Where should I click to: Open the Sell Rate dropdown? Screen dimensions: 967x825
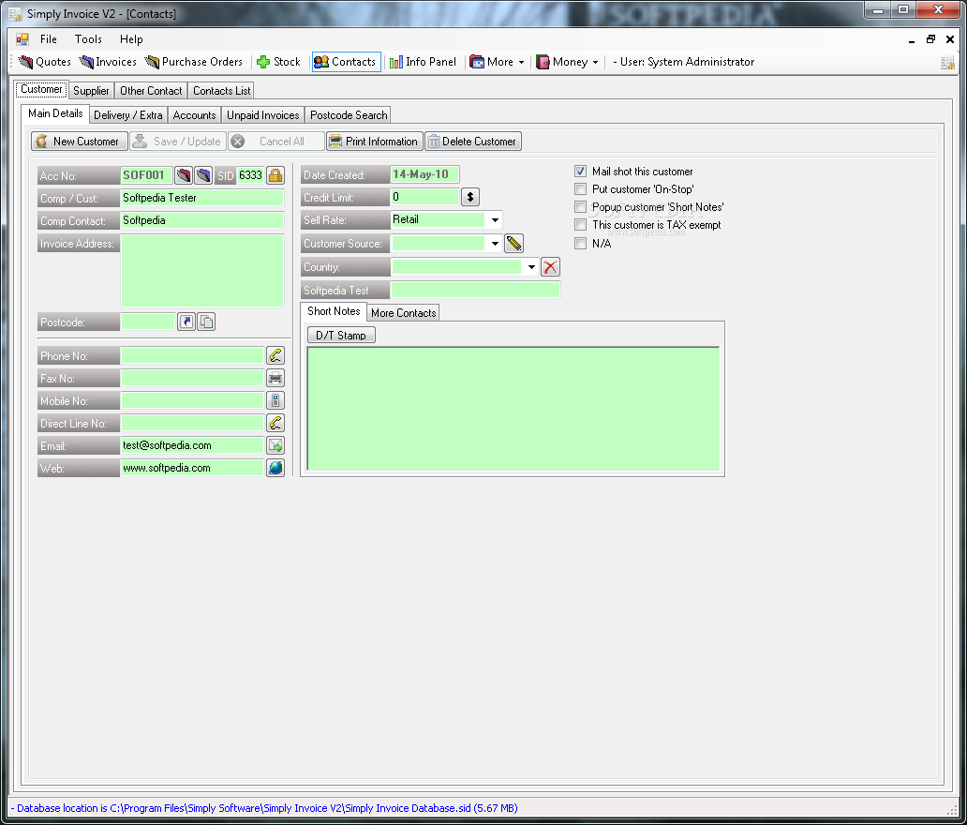(495, 219)
